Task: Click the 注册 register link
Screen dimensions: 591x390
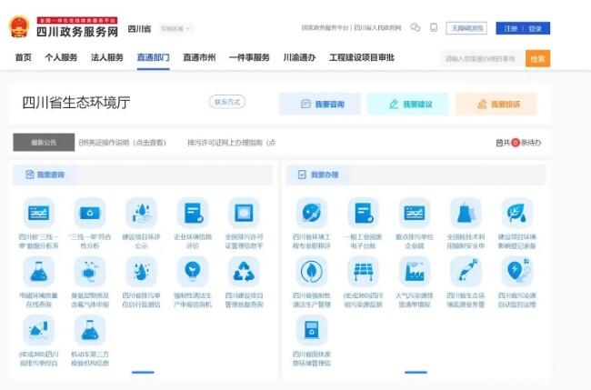Action: (x=511, y=29)
